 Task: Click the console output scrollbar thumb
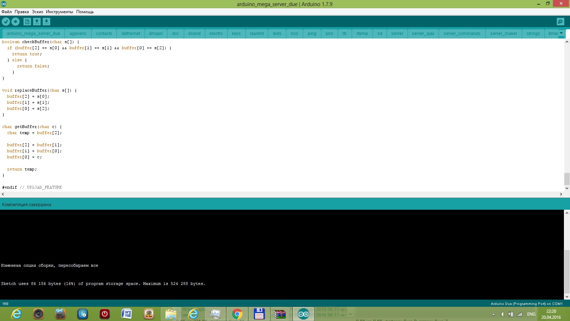(567, 271)
